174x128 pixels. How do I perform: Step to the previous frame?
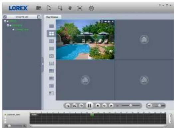point(104,105)
